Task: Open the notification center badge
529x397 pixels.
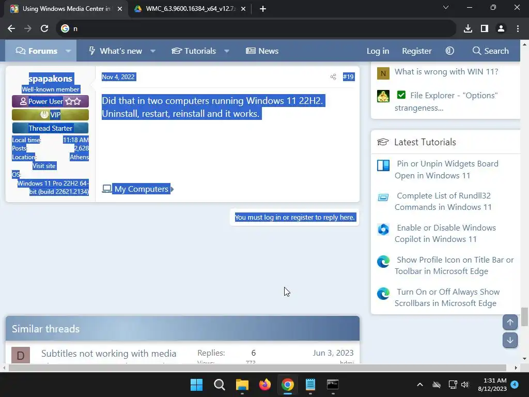Action: (515, 385)
